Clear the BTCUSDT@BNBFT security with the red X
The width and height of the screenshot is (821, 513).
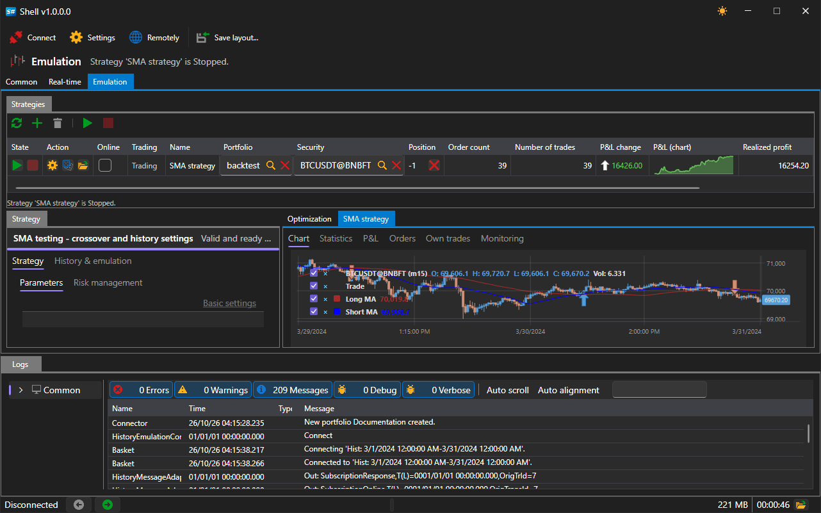396,165
